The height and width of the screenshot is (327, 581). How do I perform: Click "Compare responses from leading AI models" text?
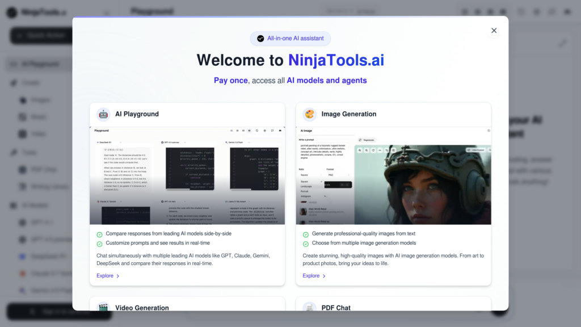pyautogui.click(x=169, y=233)
